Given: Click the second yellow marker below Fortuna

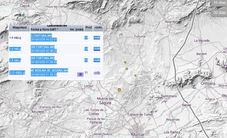Looking at the screenshot, I should click(127, 69).
